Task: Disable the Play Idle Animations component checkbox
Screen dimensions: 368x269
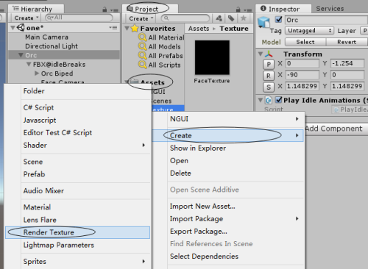Action: click(x=279, y=100)
